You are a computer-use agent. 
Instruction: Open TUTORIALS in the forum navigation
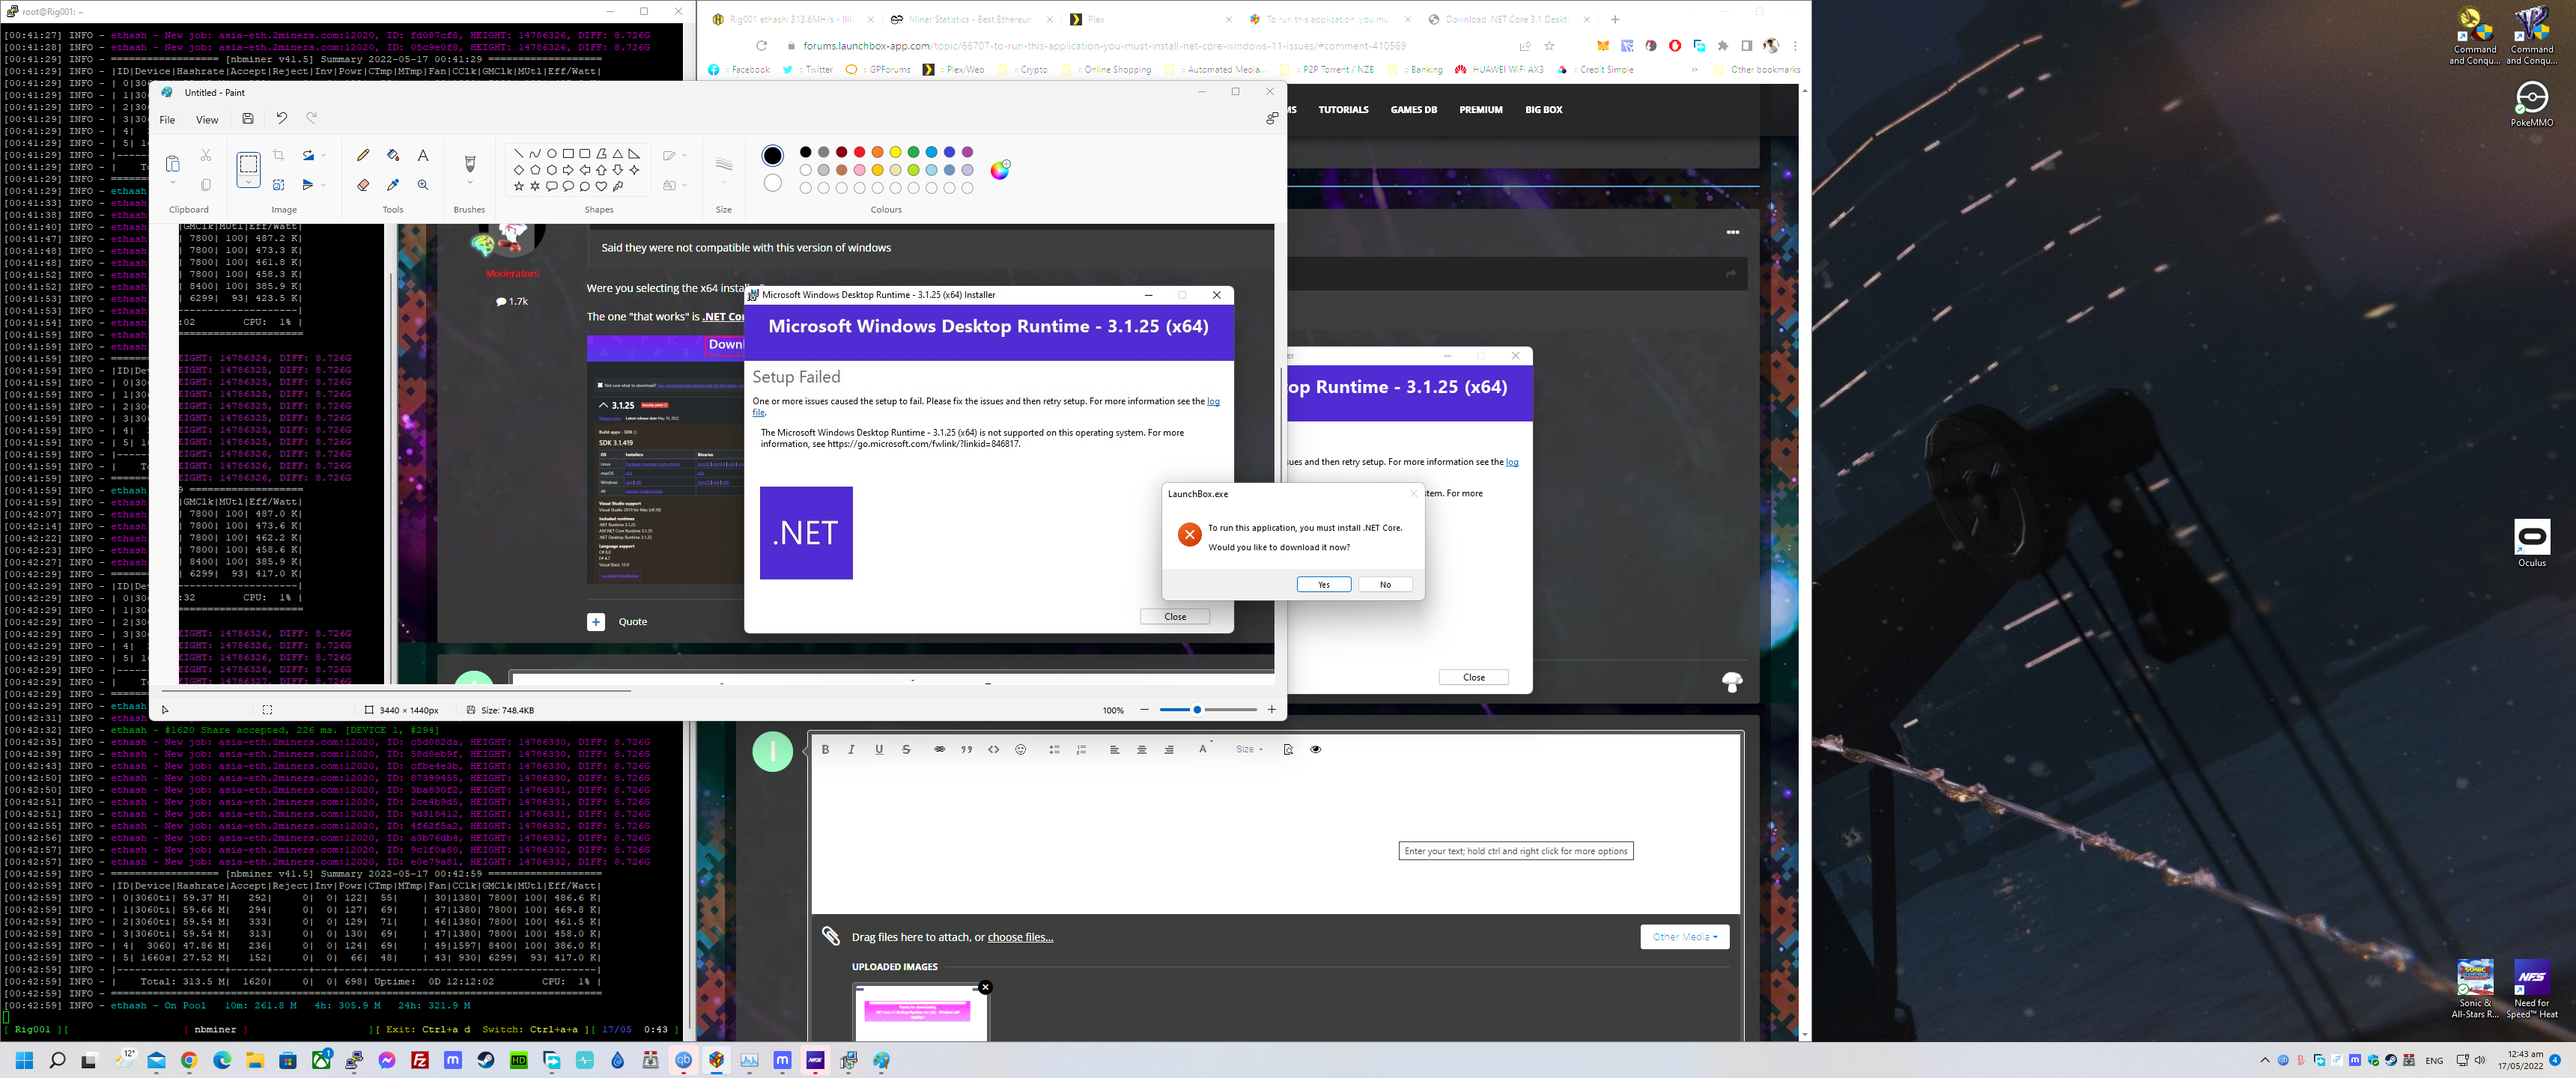pyautogui.click(x=1343, y=110)
